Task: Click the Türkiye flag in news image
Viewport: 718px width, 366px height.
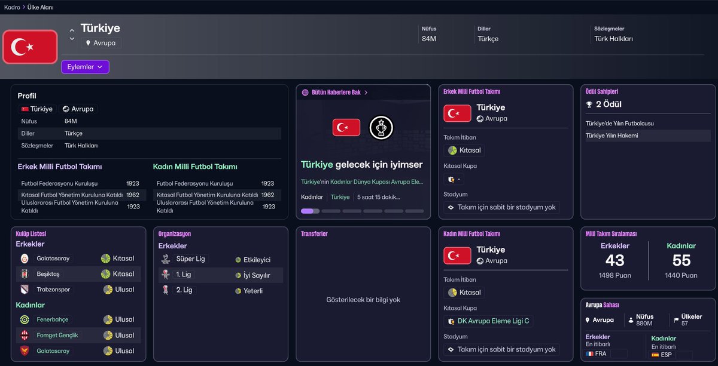Action: point(346,127)
